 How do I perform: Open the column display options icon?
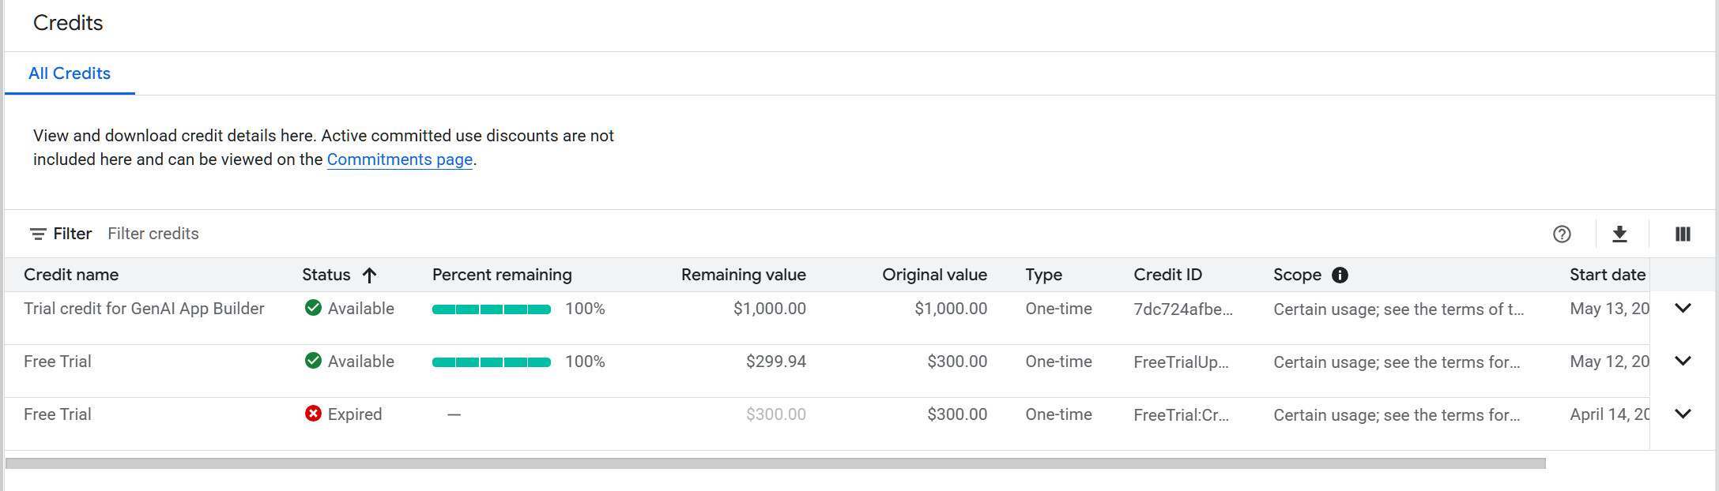click(1683, 234)
